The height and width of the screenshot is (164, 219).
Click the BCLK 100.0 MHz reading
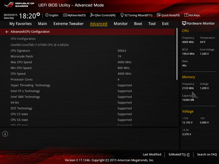188,54
